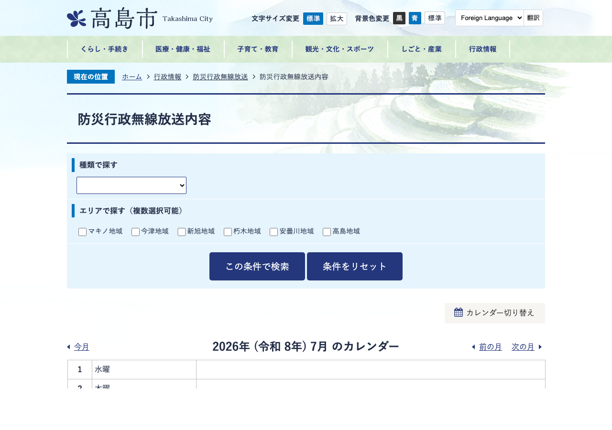Enlarge text size with 拡大 button

[337, 19]
